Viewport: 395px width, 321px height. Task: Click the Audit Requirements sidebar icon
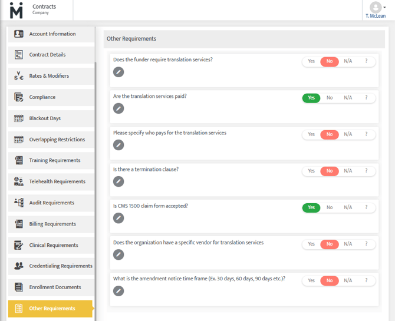[19, 203]
